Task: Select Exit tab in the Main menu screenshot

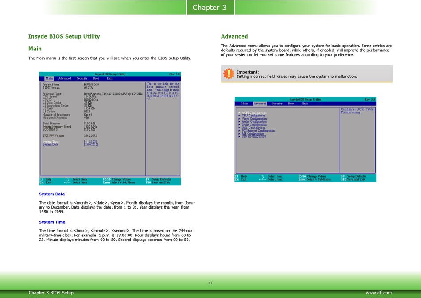Action: click(109, 78)
